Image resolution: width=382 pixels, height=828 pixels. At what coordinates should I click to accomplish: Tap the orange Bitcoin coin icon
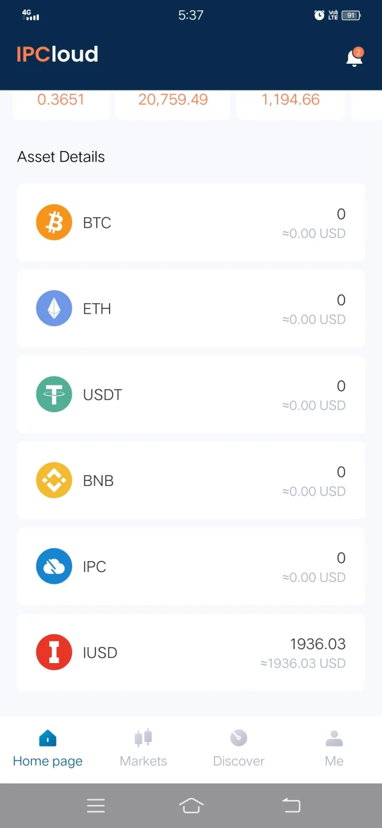click(54, 222)
